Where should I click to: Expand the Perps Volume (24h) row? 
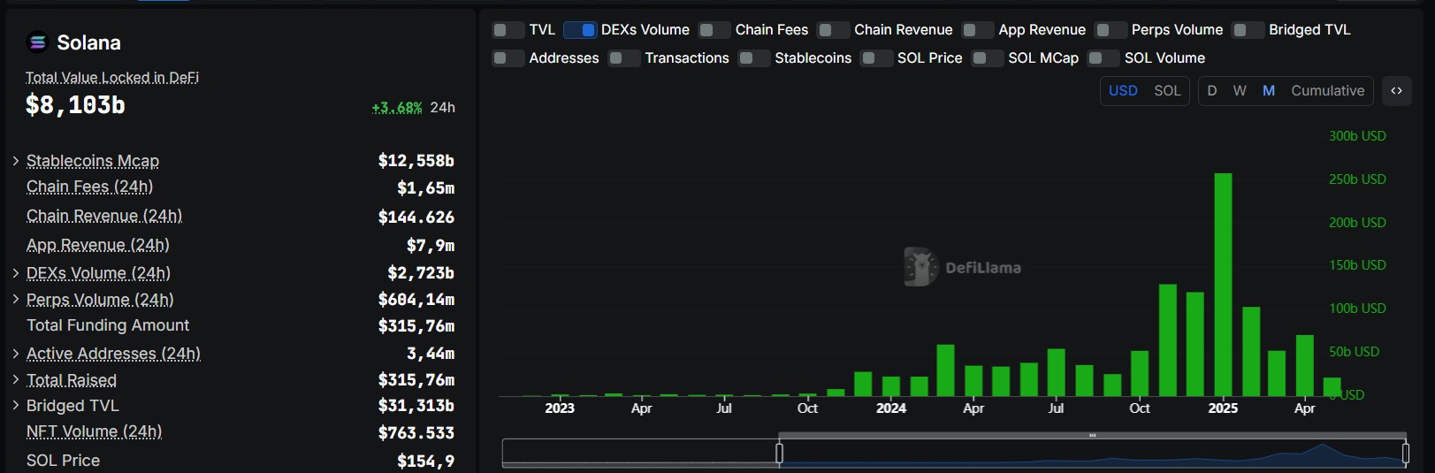point(16,300)
